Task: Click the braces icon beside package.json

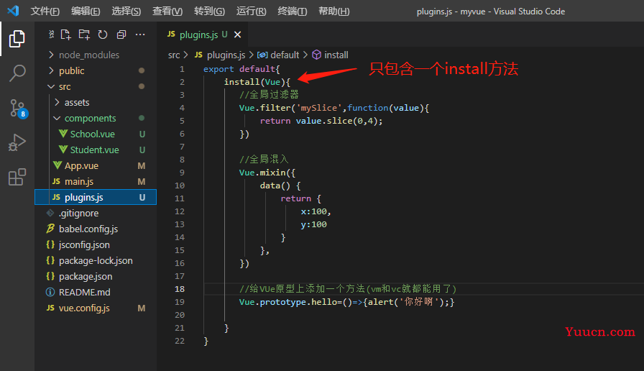Action: (50, 276)
